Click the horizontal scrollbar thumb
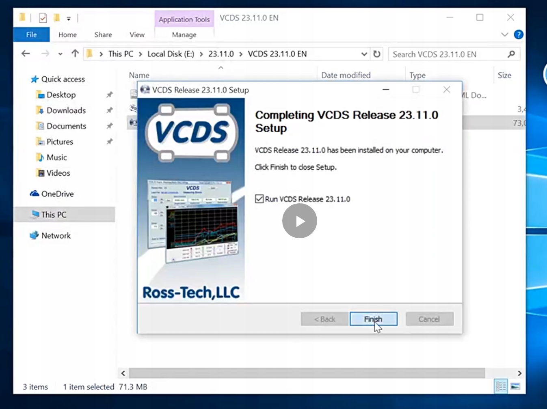This screenshot has width=547, height=409. point(307,373)
